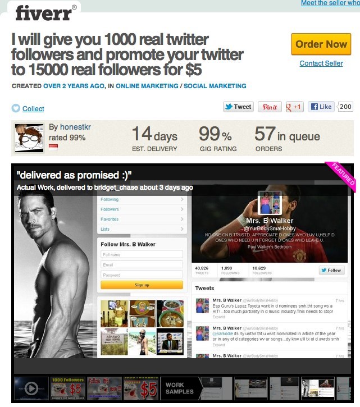
Task: Click the Order Now button
Action: [x=321, y=44]
